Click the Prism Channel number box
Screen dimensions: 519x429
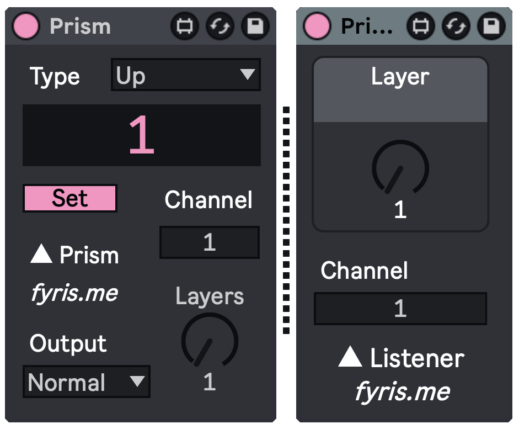tap(209, 242)
